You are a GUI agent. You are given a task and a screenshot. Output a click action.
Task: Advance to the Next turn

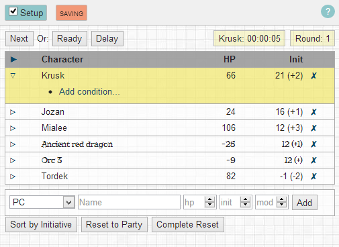point(19,38)
